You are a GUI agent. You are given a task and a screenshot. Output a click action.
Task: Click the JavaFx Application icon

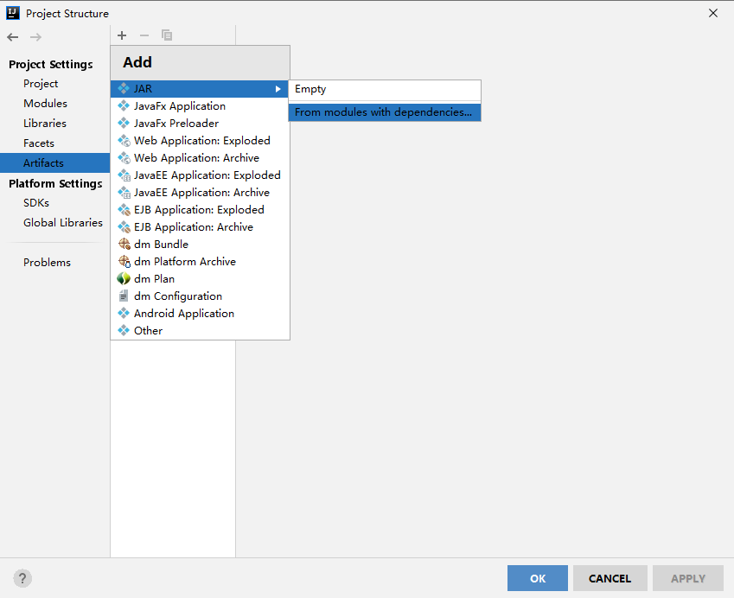pos(124,105)
